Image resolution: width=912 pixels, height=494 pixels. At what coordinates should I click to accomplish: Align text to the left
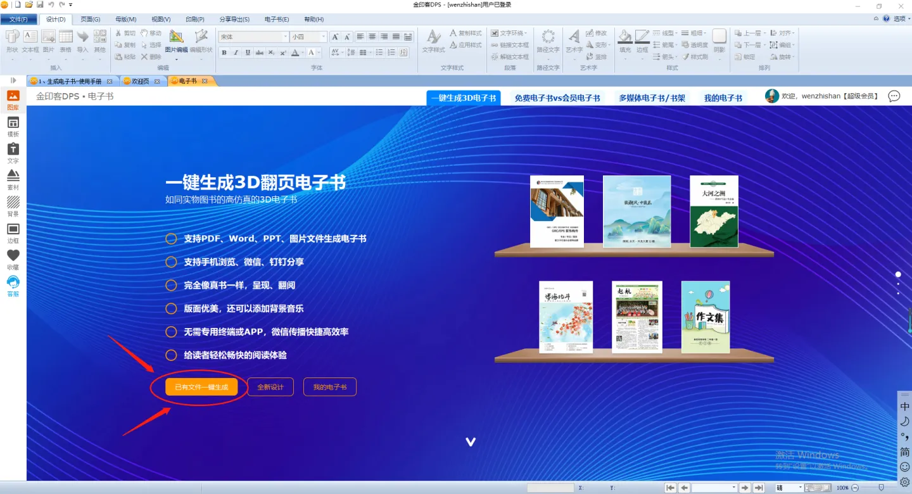[360, 37]
